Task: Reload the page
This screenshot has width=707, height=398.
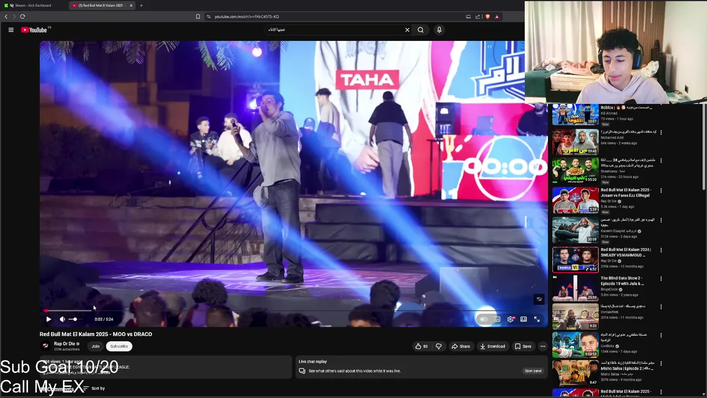Action: click(x=23, y=17)
